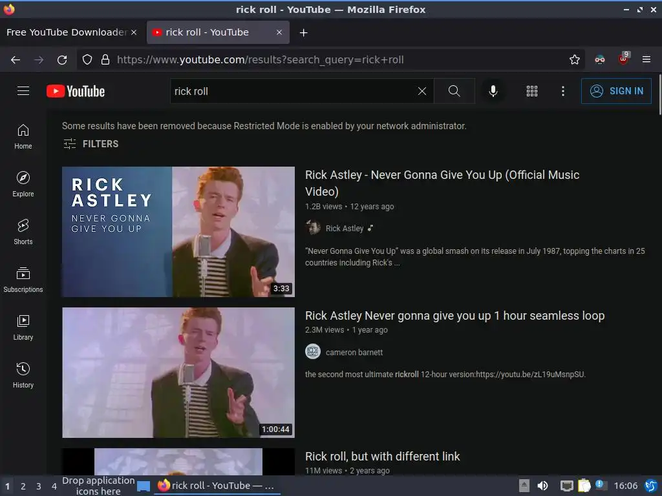Viewport: 662px width, 496px height.
Task: Open Explore in the sidebar
Action: coord(23,184)
